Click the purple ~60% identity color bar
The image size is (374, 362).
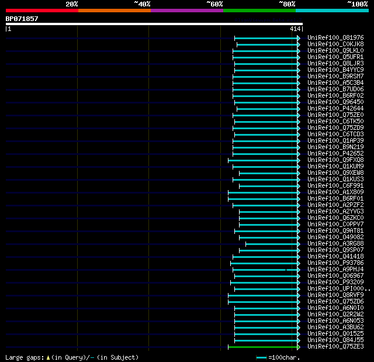click(x=187, y=11)
